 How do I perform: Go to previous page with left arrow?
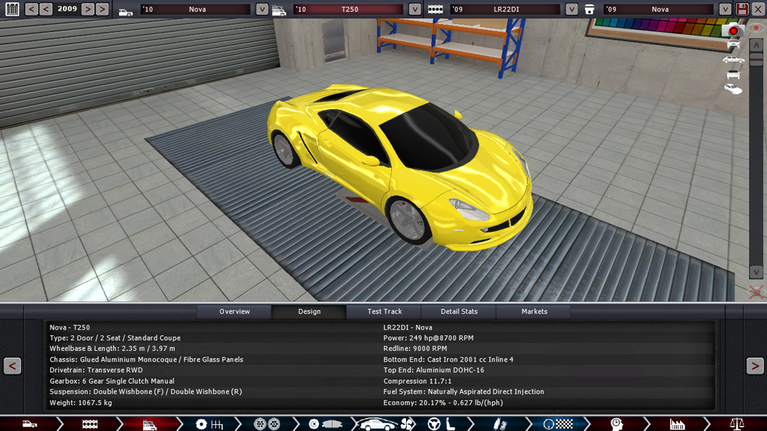tap(12, 366)
